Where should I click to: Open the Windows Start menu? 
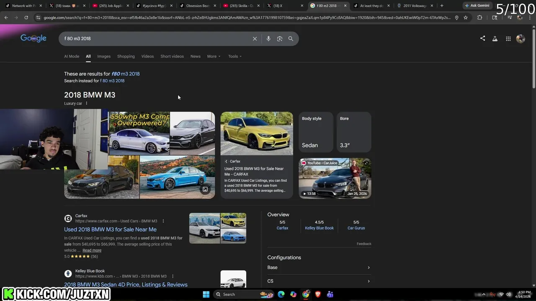pyautogui.click(x=206, y=294)
